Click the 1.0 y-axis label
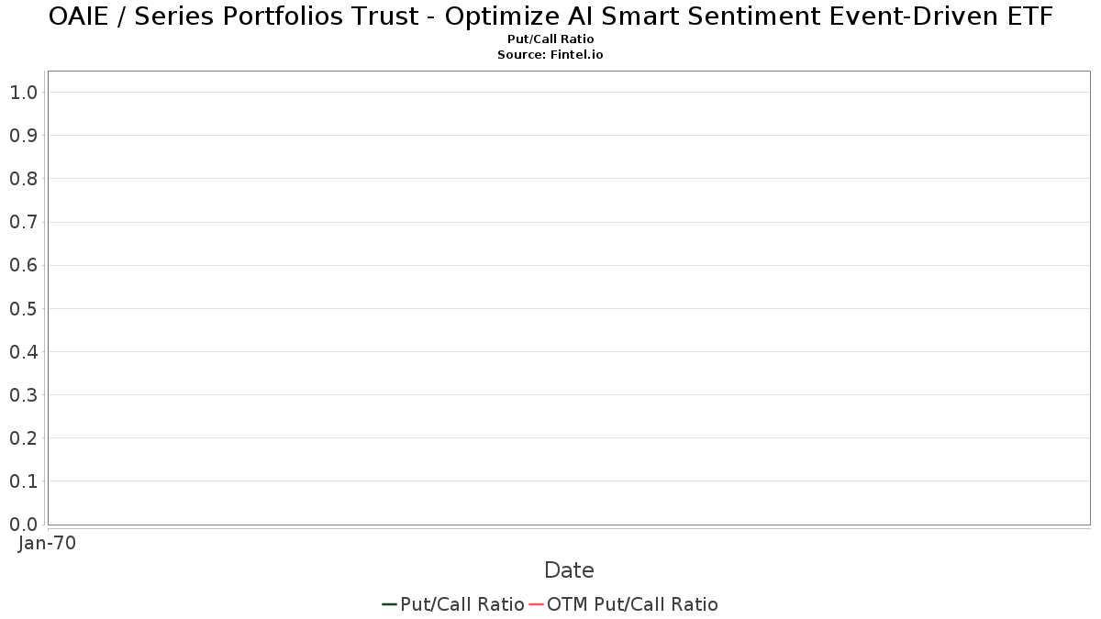Viewport: 1101px width, 619px height. pyautogui.click(x=23, y=93)
